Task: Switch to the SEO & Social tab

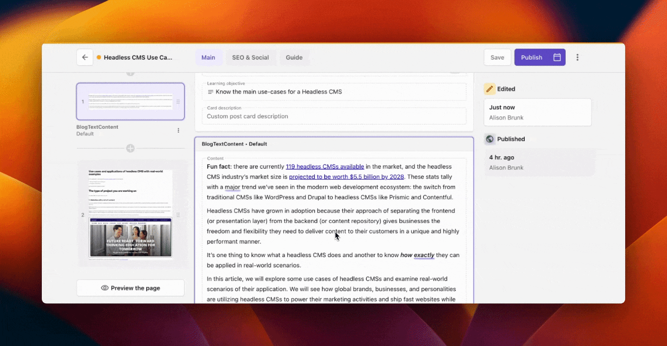Action: [x=250, y=57]
